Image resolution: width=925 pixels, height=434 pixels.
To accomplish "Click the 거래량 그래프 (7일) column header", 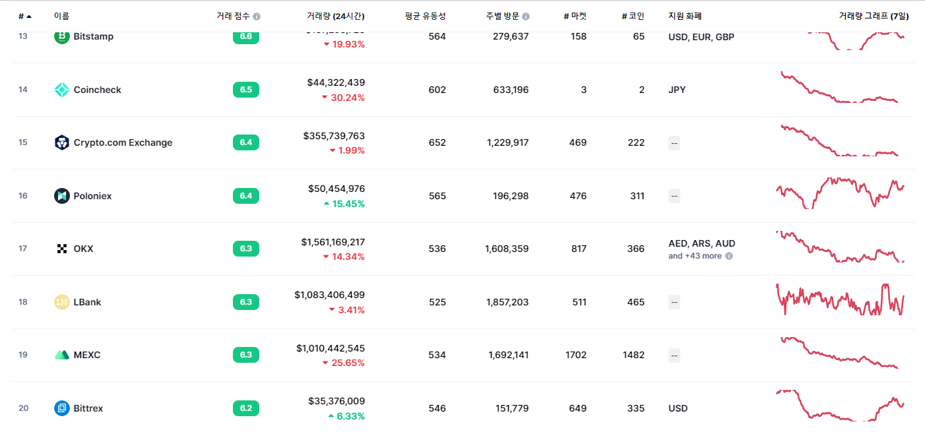I will tap(874, 16).
